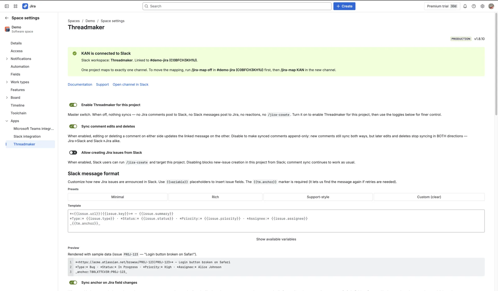Viewport: 498px width, 291px height.
Task: Click the Jira logo icon
Action: pyautogui.click(x=25, y=6)
